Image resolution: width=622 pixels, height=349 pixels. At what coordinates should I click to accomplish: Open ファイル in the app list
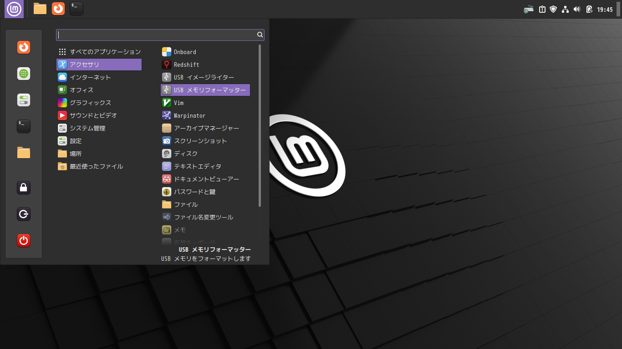coord(205,204)
